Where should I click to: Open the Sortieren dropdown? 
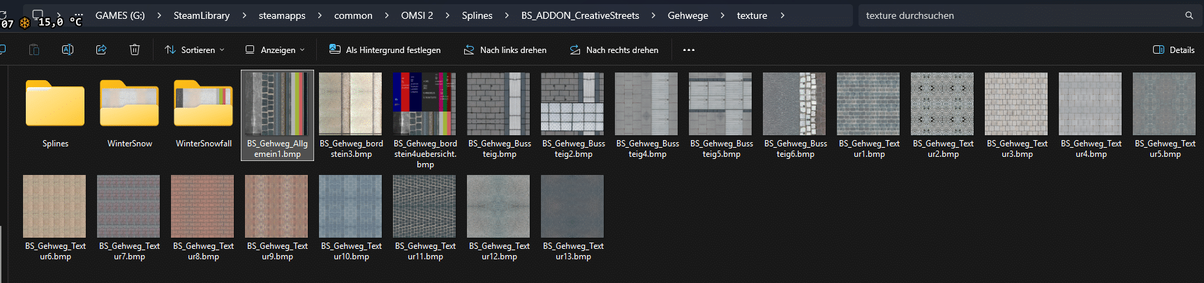click(x=195, y=50)
